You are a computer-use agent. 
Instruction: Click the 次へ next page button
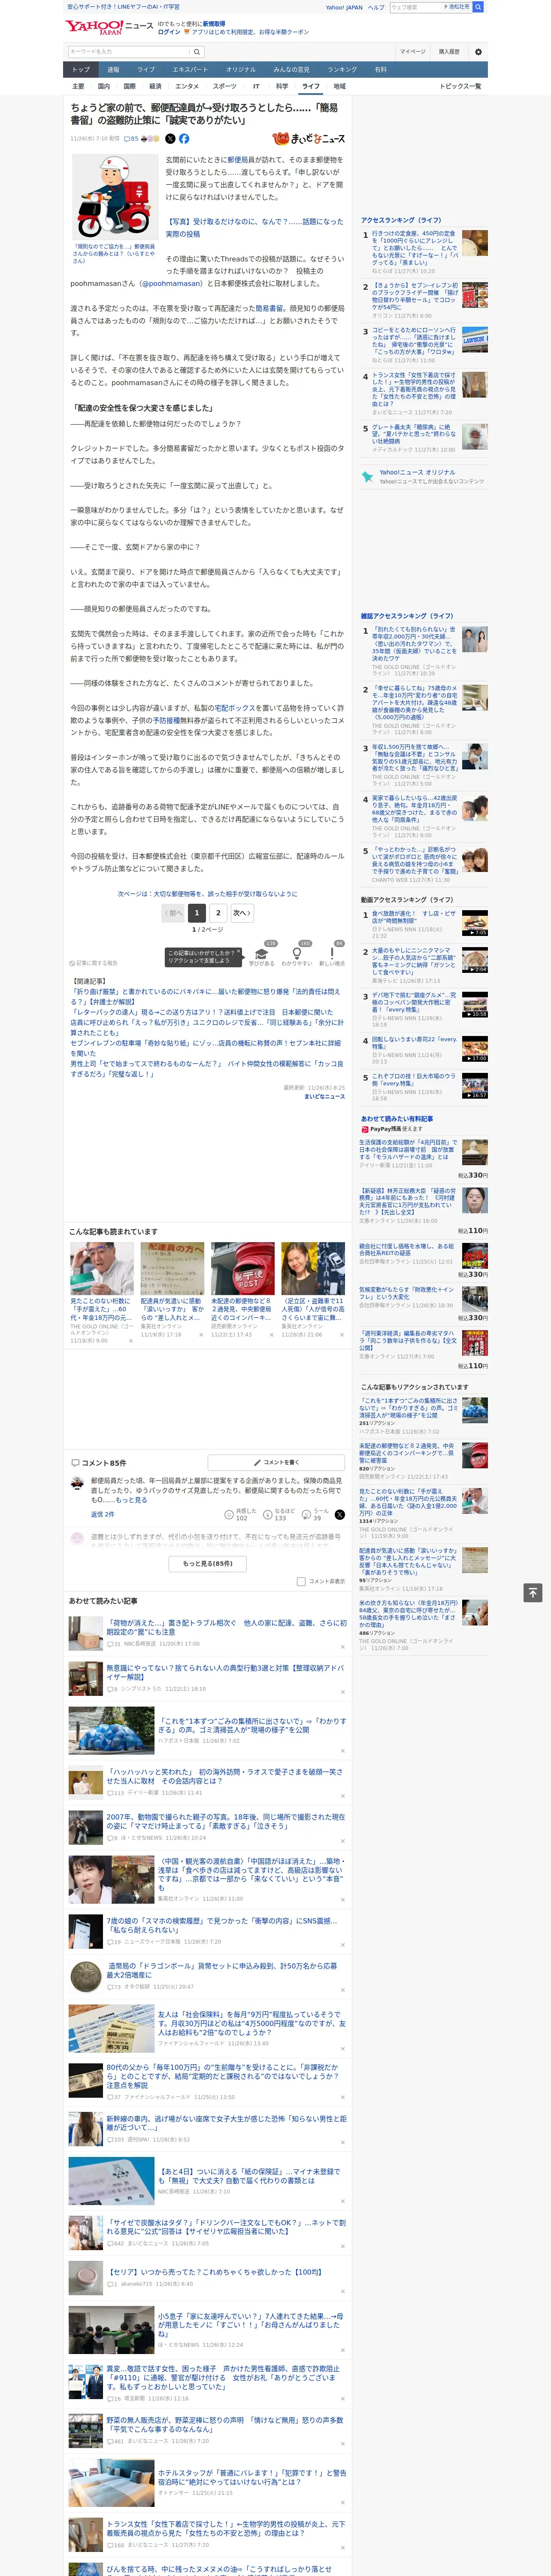241,913
